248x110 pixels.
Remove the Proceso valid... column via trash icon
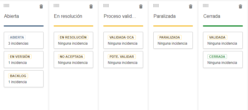[141, 6]
